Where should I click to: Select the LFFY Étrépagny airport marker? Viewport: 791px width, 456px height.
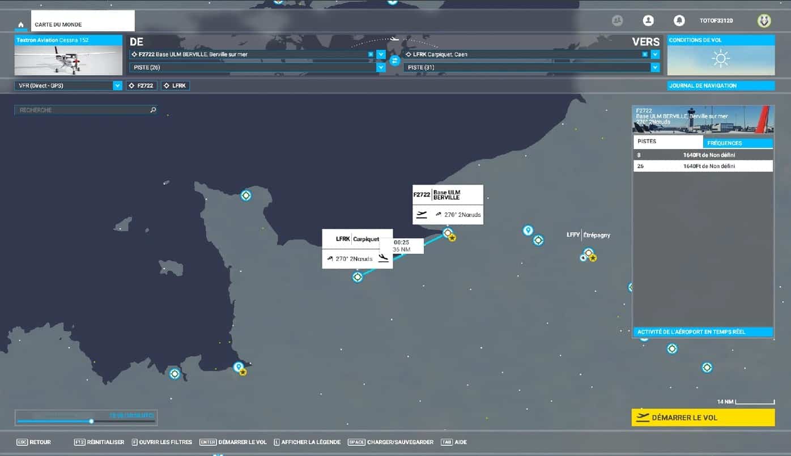(x=588, y=253)
